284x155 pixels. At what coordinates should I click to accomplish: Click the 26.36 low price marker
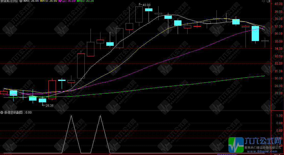click(x=49, y=106)
